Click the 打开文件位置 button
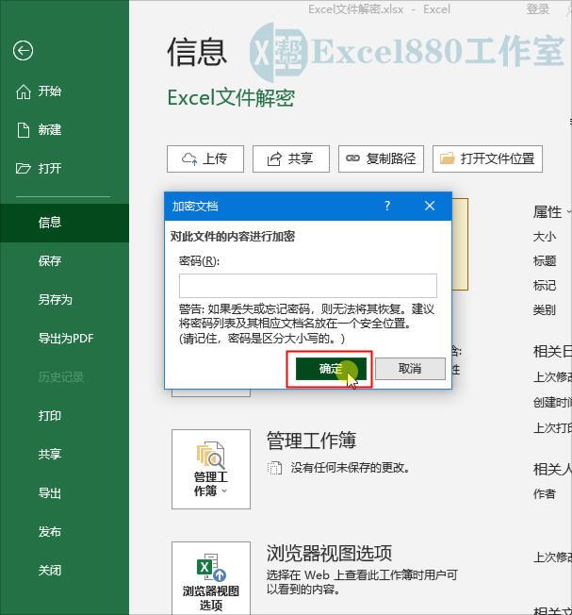 click(x=487, y=158)
